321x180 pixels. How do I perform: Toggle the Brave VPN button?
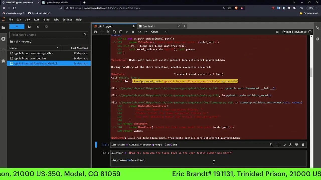click(x=310, y=8)
